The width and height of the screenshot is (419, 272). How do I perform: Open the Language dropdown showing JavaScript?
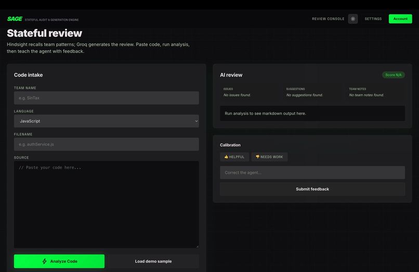tap(107, 121)
